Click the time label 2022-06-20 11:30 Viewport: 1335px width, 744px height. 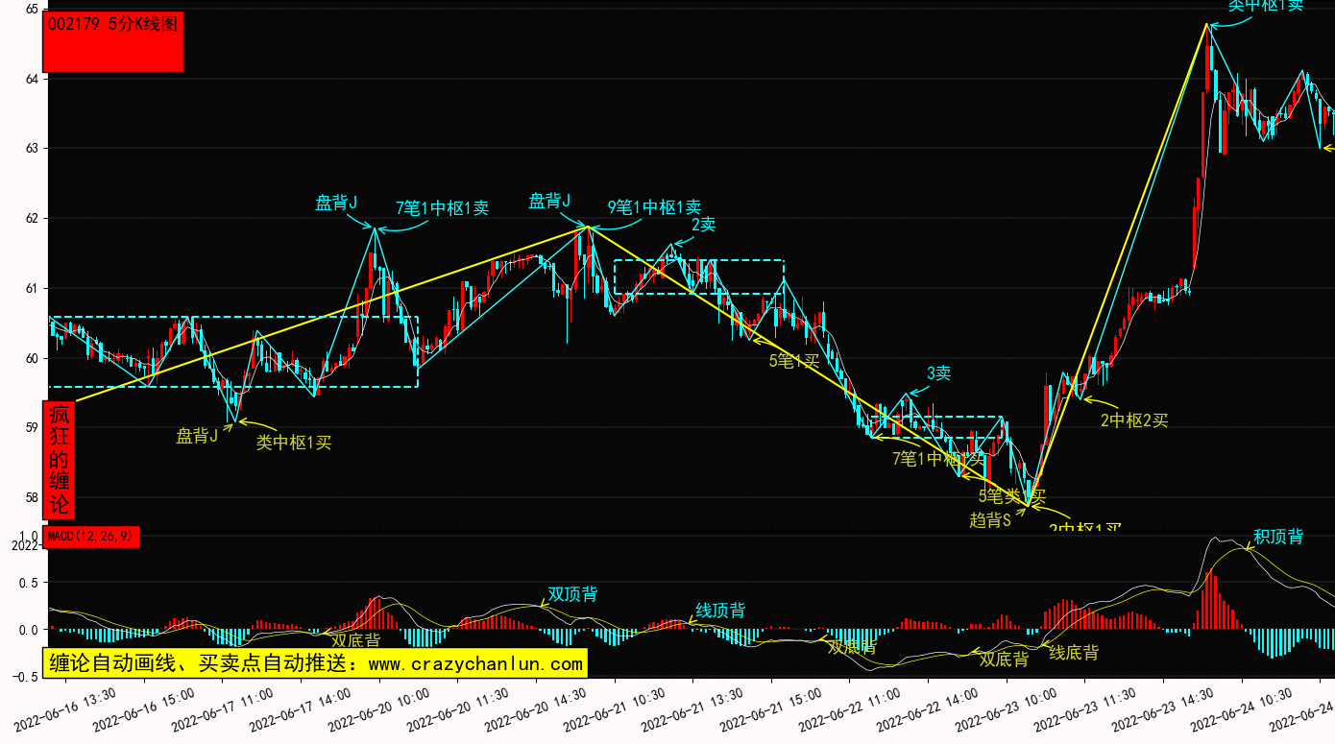tap(457, 708)
